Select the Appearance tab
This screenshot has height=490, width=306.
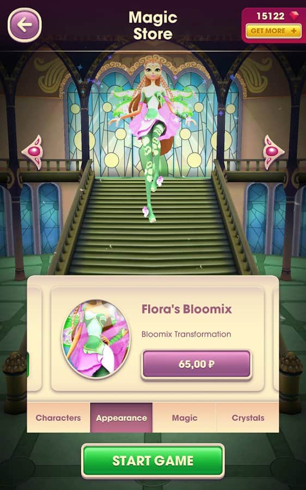121,418
